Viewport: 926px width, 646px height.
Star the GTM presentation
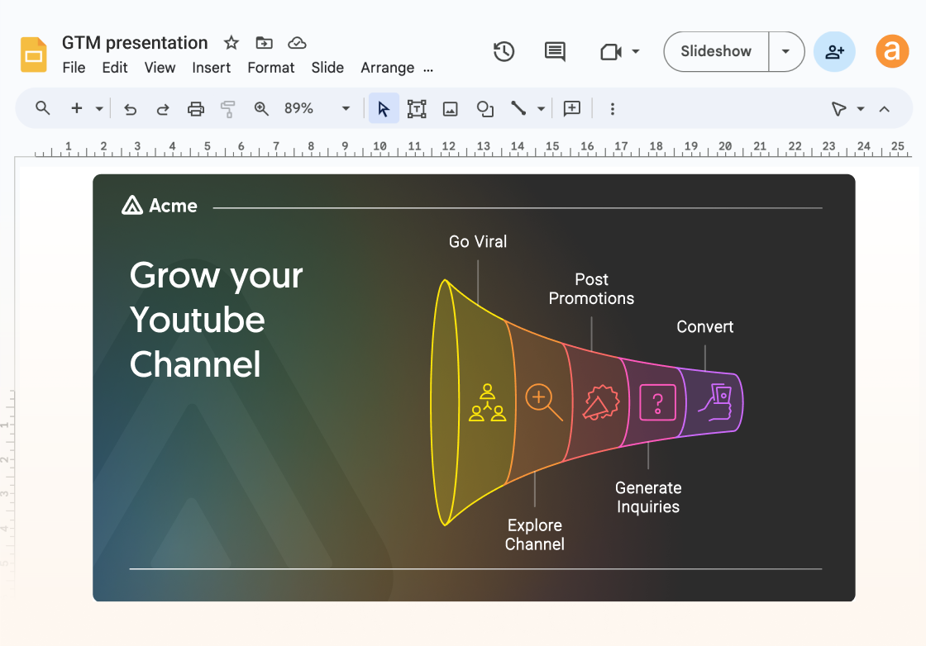pos(231,42)
